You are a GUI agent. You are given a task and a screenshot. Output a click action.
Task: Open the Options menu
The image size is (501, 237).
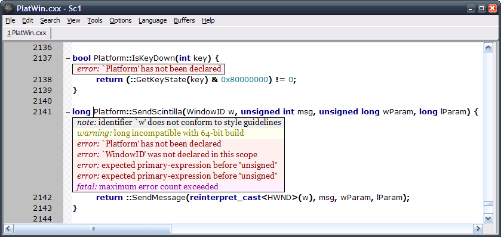(x=121, y=20)
